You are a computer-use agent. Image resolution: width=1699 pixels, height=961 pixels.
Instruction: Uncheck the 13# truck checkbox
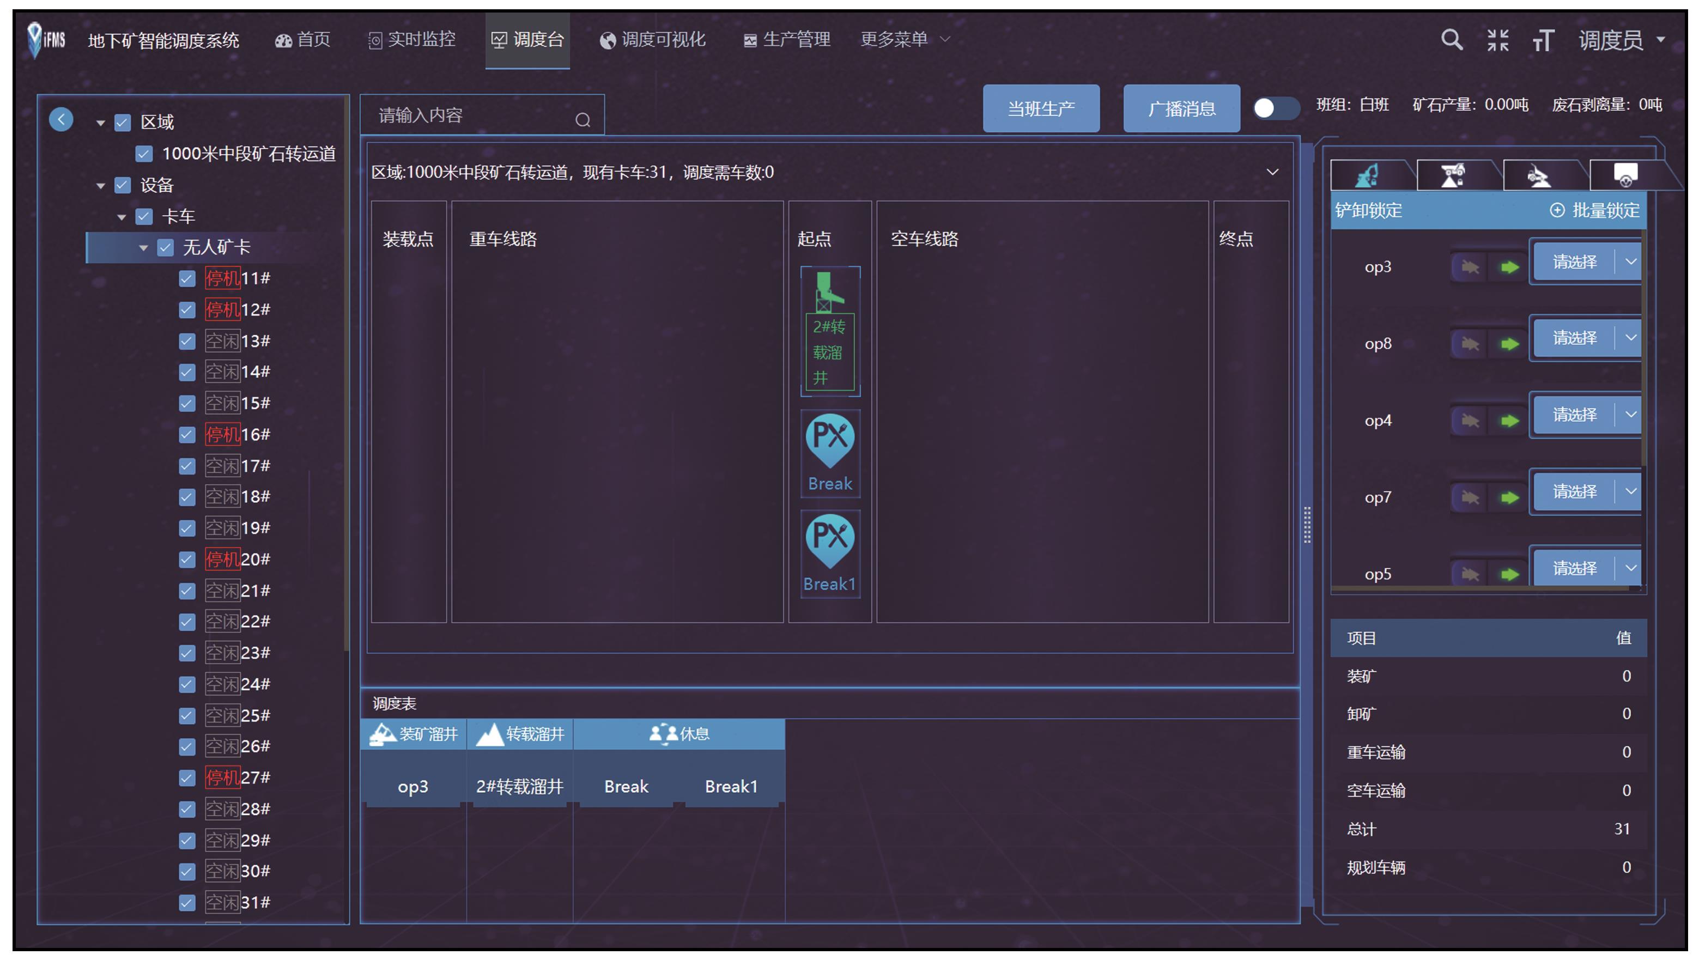187,341
